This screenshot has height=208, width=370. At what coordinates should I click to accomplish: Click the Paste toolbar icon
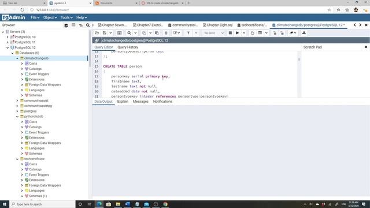tap(157, 33)
